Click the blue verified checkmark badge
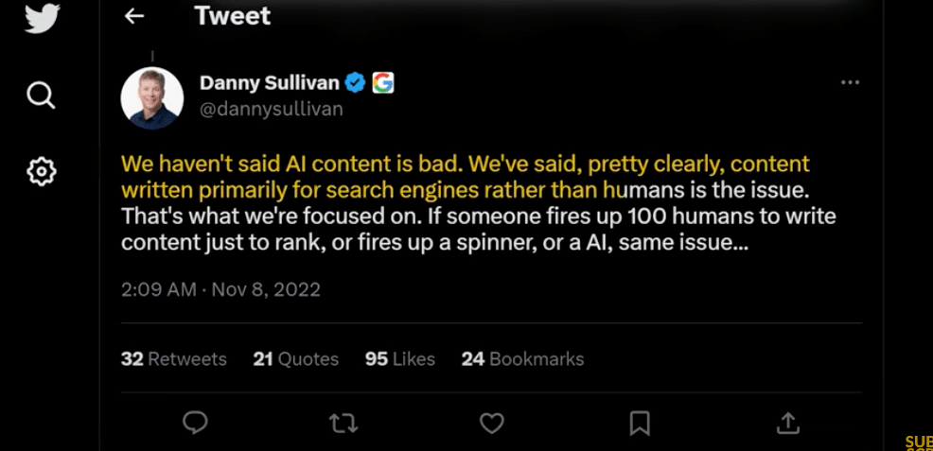The image size is (933, 451). (356, 83)
